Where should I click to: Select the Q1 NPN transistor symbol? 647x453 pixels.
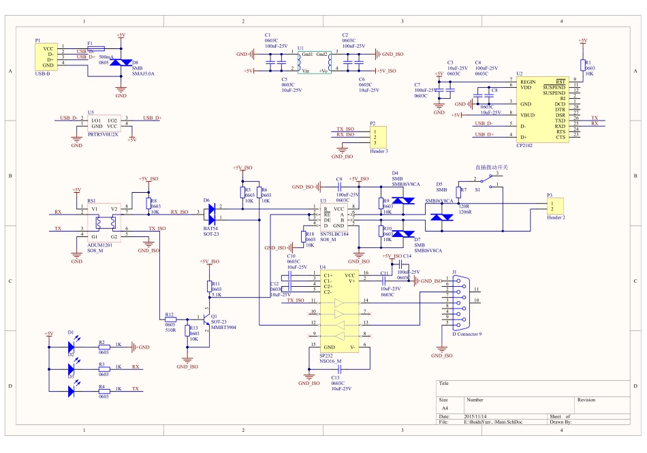(x=206, y=318)
